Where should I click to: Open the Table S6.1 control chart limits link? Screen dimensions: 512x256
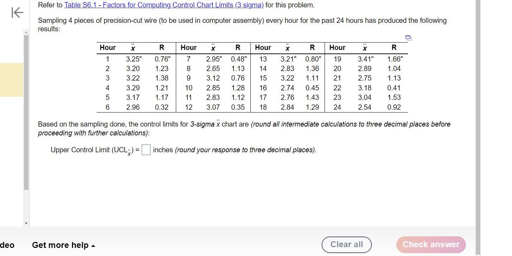(x=164, y=5)
